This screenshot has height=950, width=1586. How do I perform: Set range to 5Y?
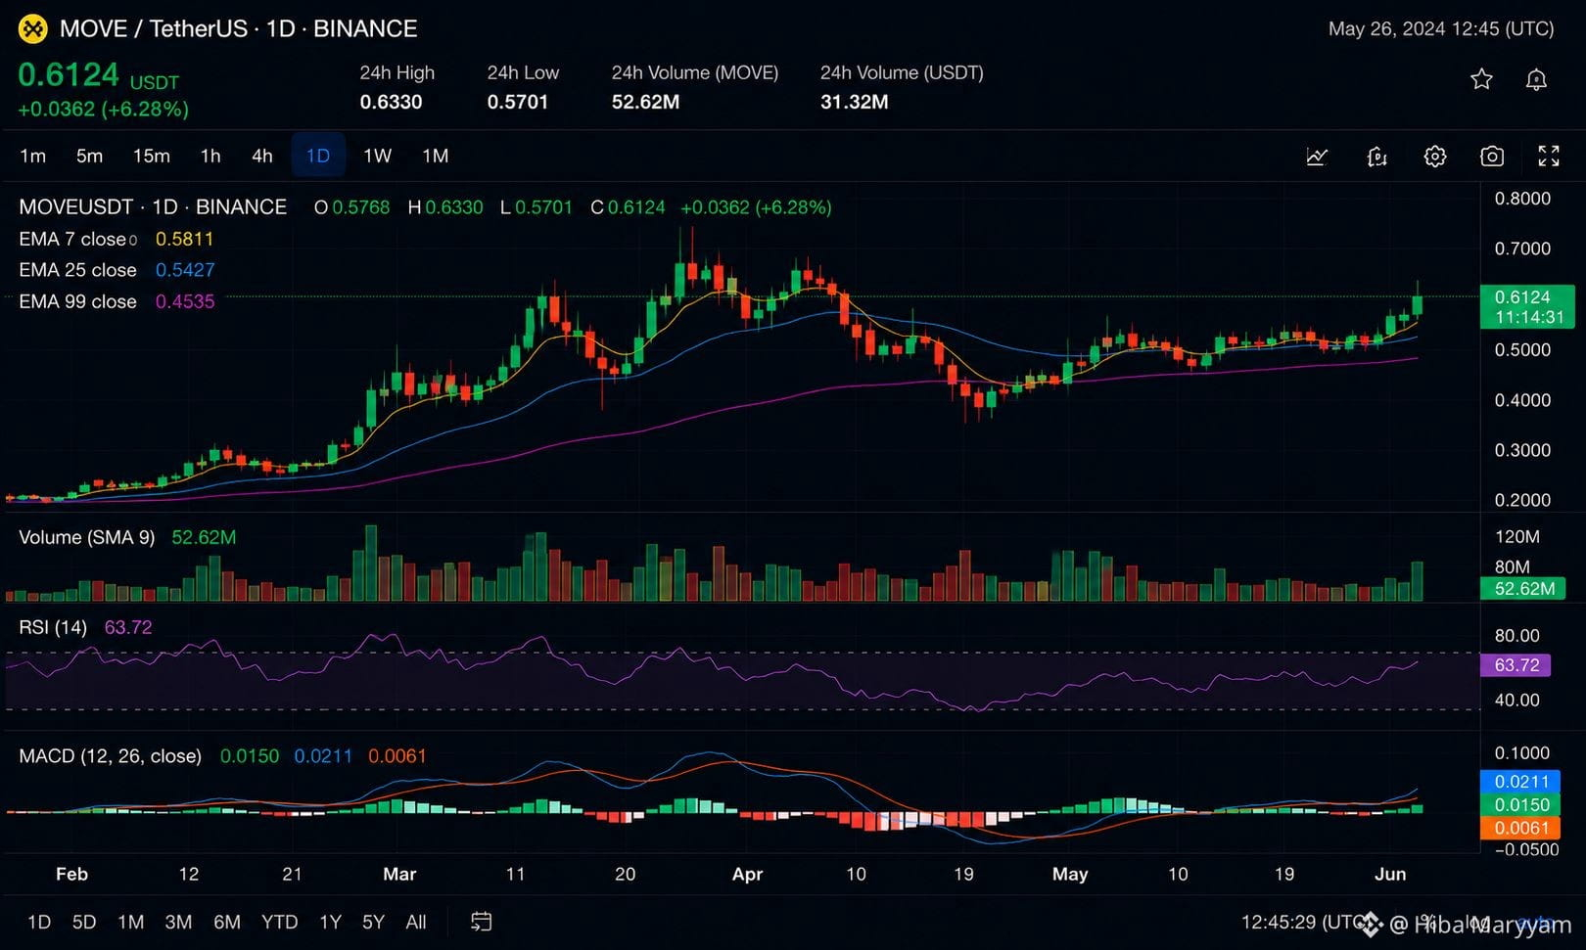coord(373,922)
